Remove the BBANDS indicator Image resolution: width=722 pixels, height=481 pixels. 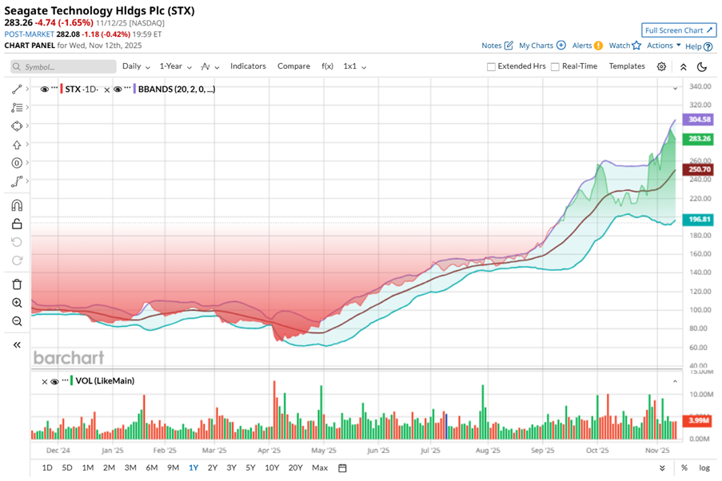pos(107,89)
